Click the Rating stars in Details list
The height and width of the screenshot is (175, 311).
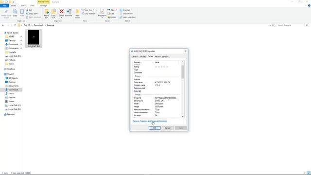pos(161,67)
